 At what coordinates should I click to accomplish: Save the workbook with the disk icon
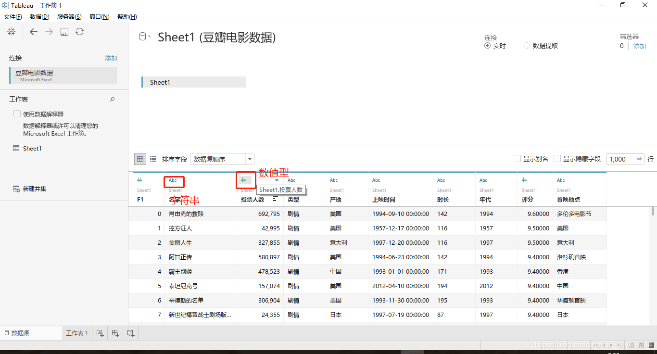[64, 32]
